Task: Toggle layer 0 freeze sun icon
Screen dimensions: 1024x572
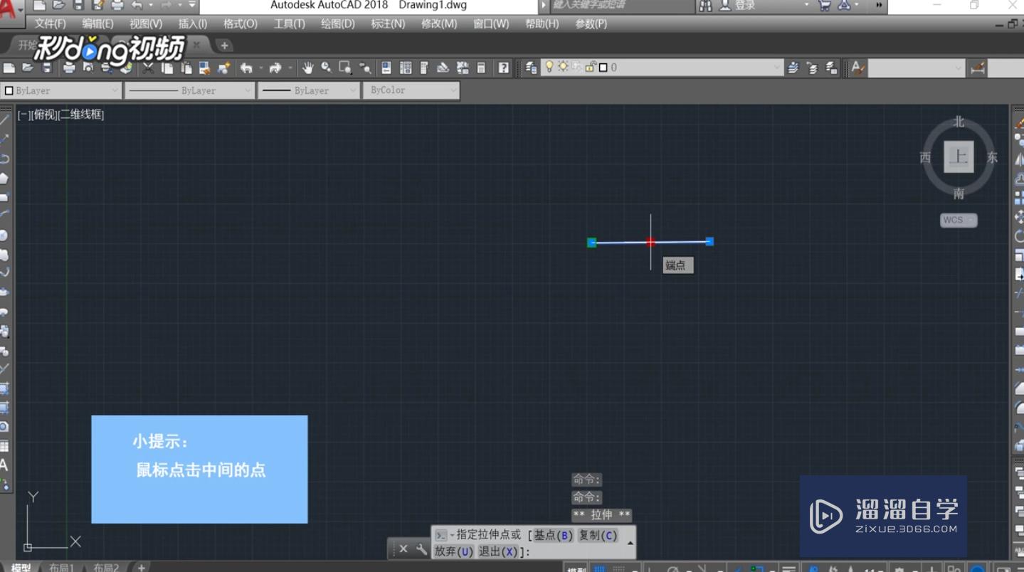Action: click(x=563, y=67)
